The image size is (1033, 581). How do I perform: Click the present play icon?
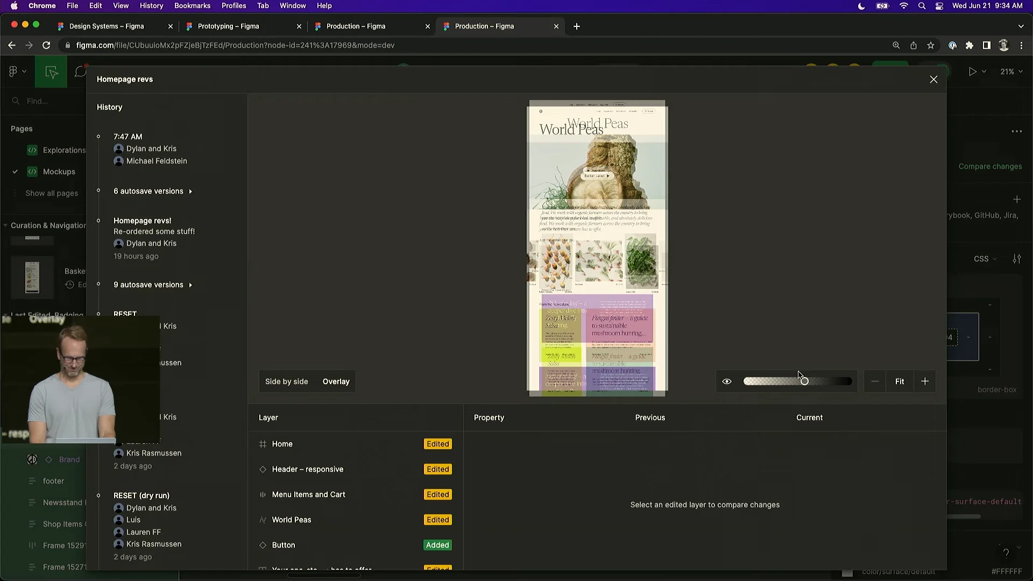click(x=972, y=72)
